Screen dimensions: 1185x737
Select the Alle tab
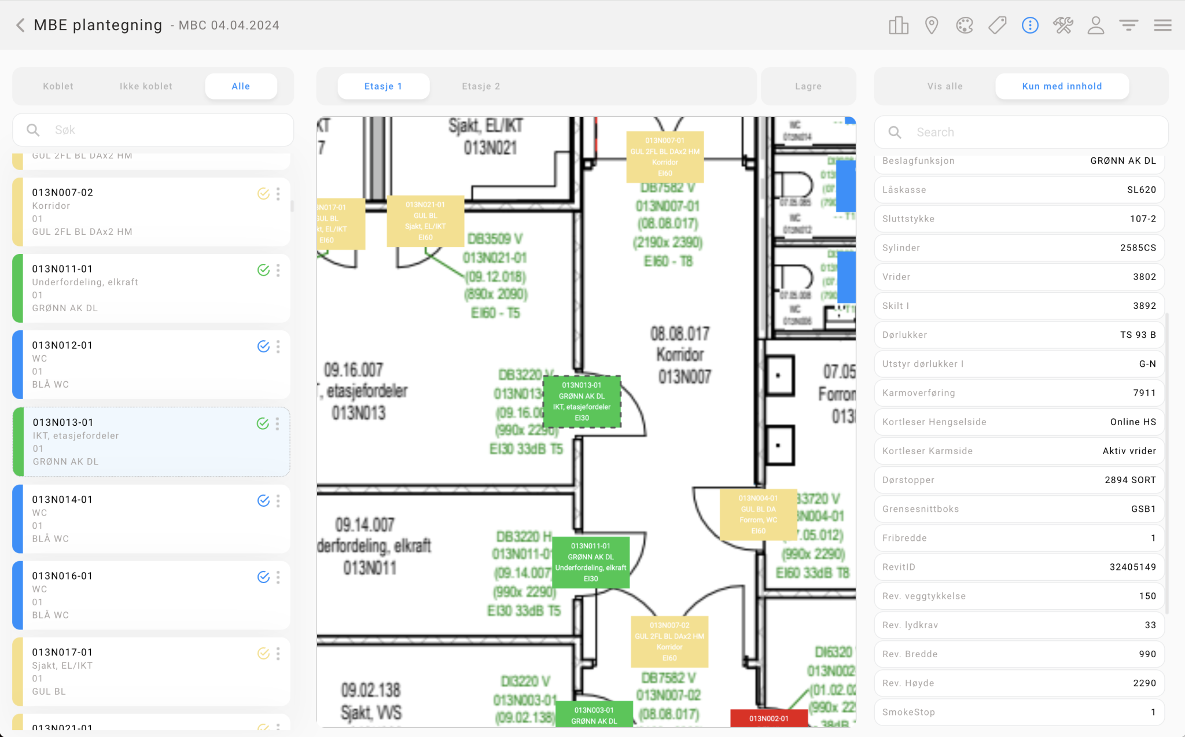pyautogui.click(x=241, y=86)
